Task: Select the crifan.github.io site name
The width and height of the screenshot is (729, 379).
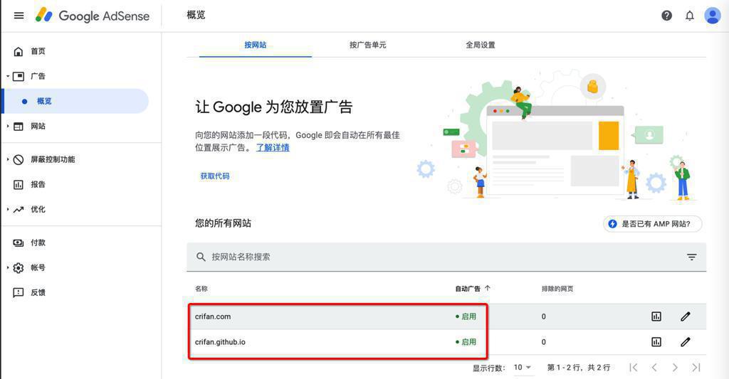Action: (221, 342)
